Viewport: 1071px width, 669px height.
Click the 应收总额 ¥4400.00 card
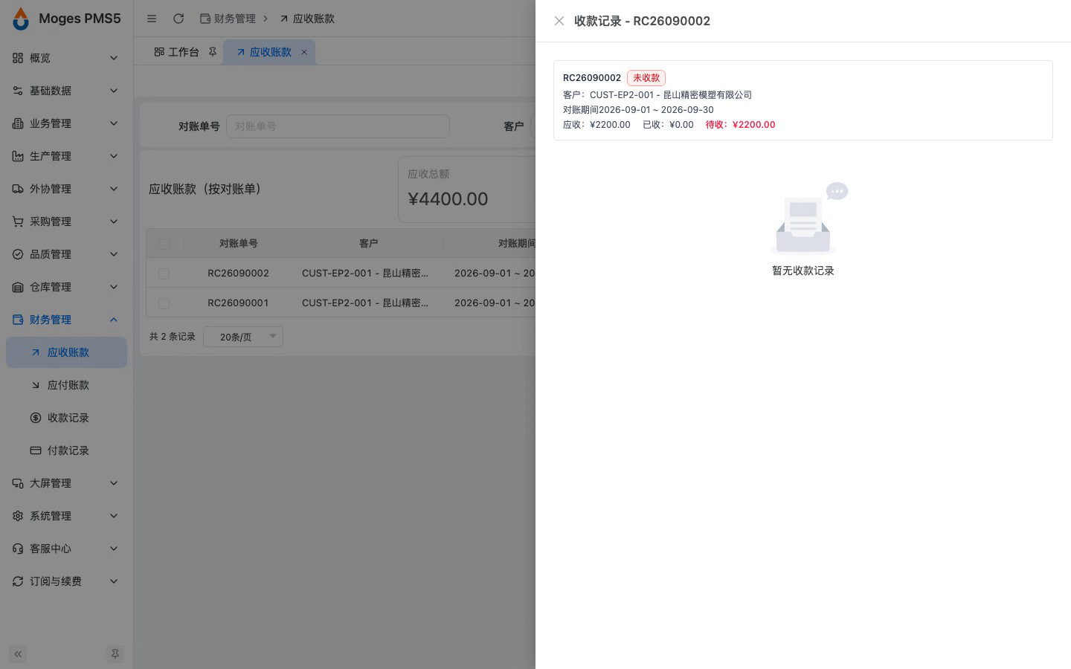coord(467,190)
